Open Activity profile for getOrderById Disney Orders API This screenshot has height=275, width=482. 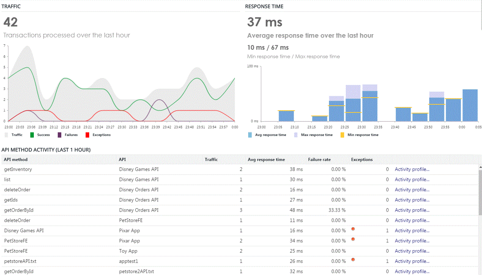pos(412,210)
